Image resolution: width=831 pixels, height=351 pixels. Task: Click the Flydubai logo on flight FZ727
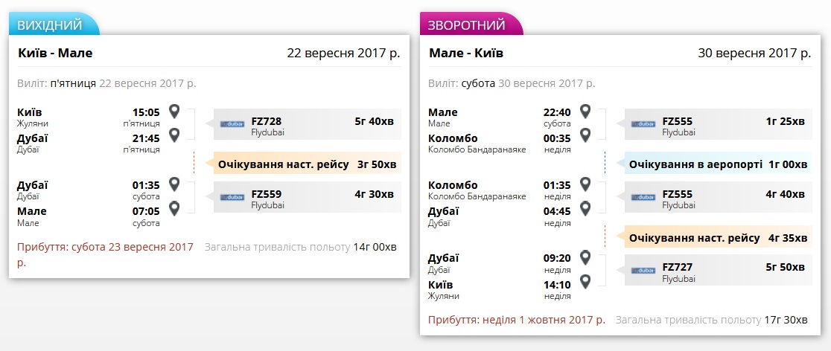tap(643, 270)
